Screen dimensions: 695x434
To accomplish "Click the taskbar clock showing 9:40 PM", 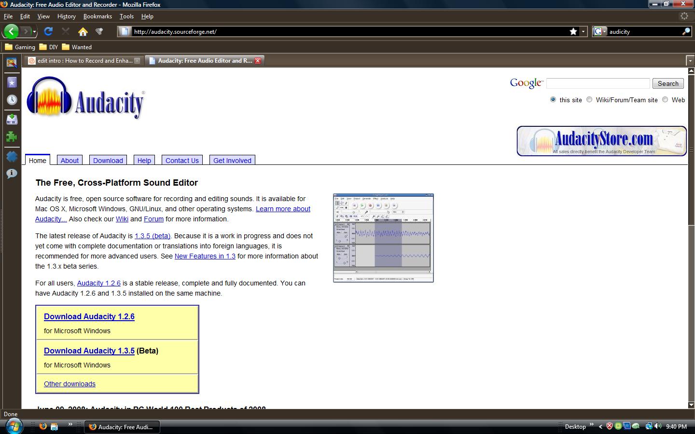I will point(676,426).
